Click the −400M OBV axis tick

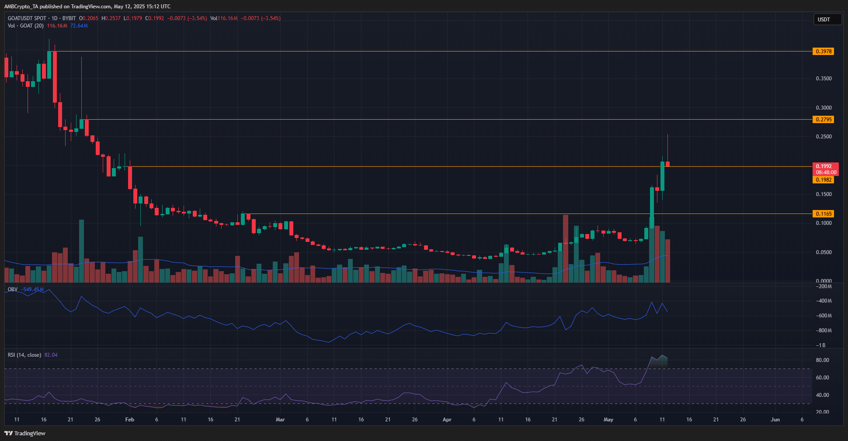823,301
